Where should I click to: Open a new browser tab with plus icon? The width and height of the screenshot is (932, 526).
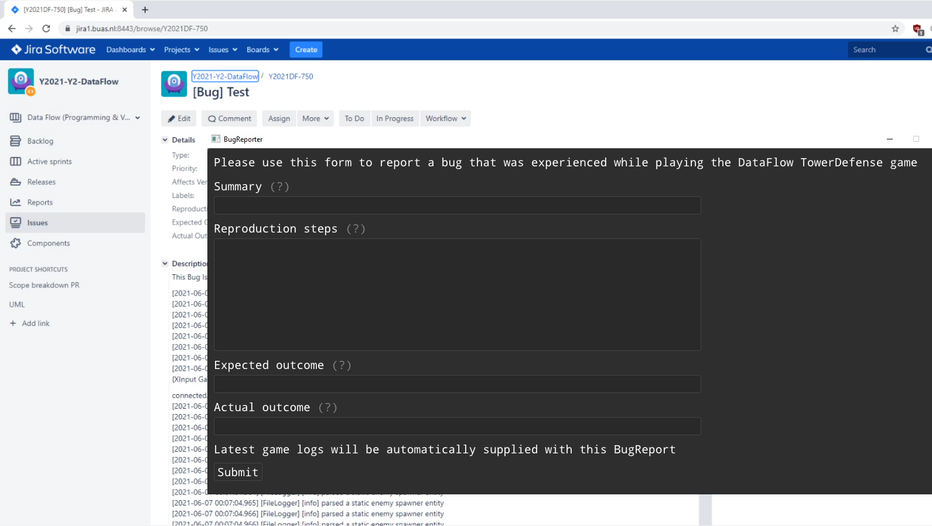tap(145, 9)
